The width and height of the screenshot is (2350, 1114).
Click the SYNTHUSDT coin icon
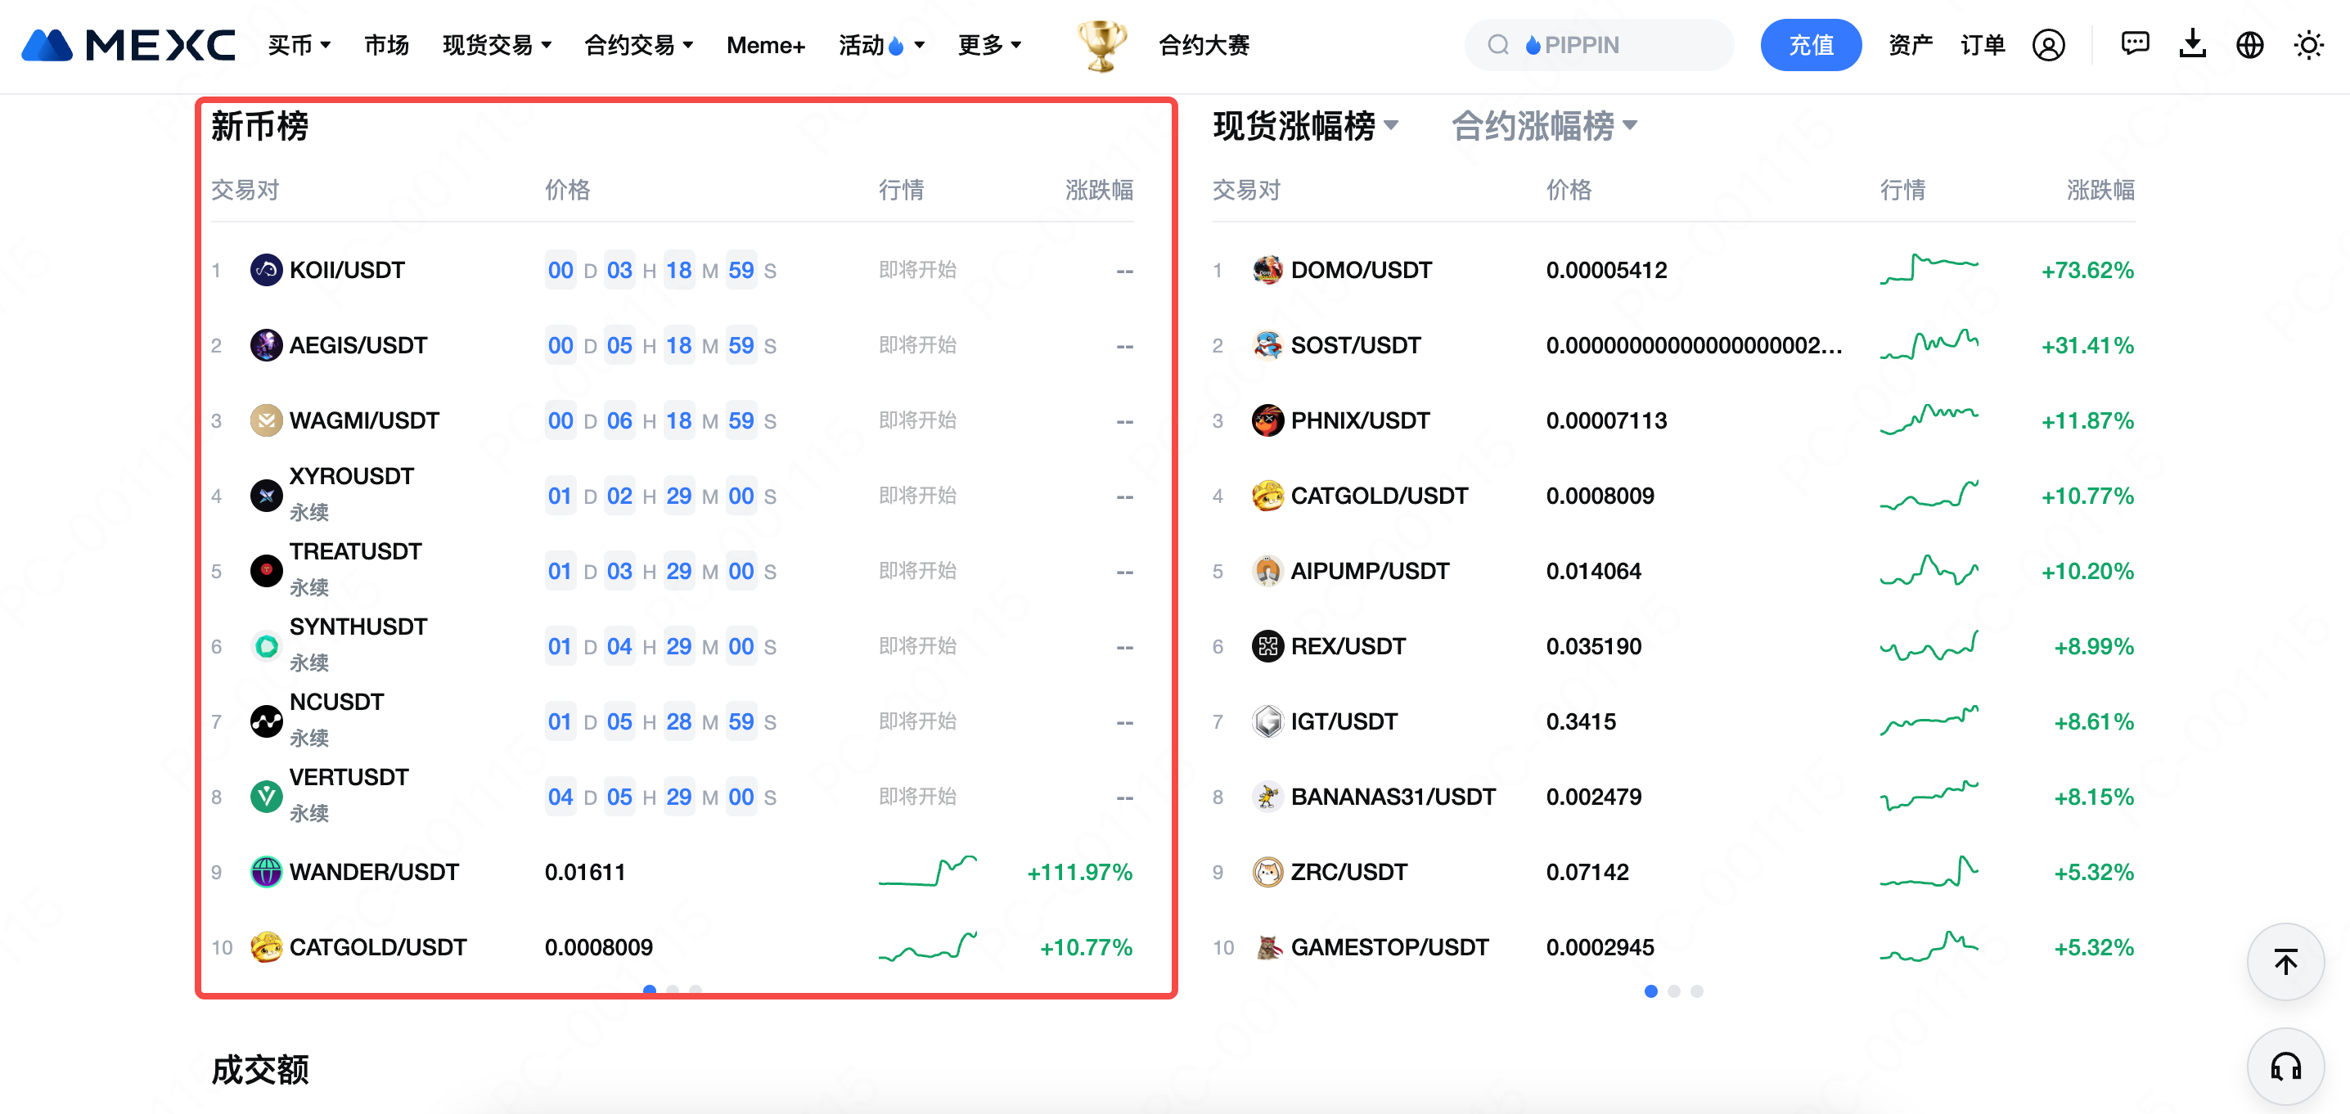point(265,646)
